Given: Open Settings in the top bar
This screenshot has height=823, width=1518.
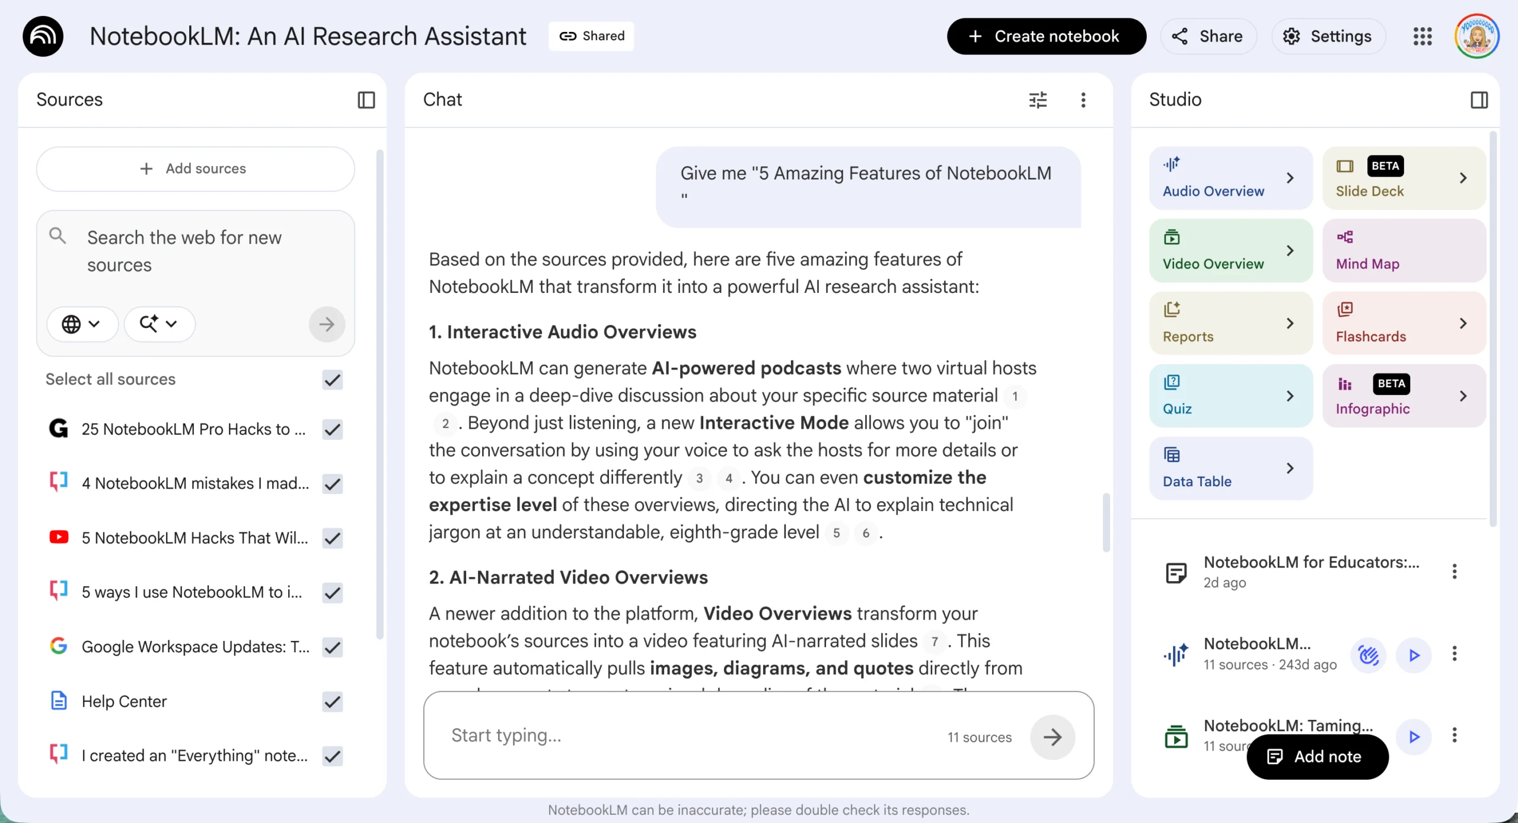Looking at the screenshot, I should [x=1328, y=36].
